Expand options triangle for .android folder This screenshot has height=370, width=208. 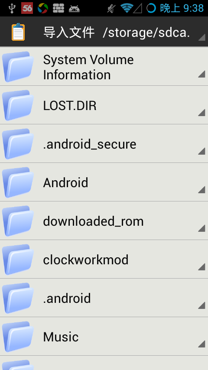point(201,305)
